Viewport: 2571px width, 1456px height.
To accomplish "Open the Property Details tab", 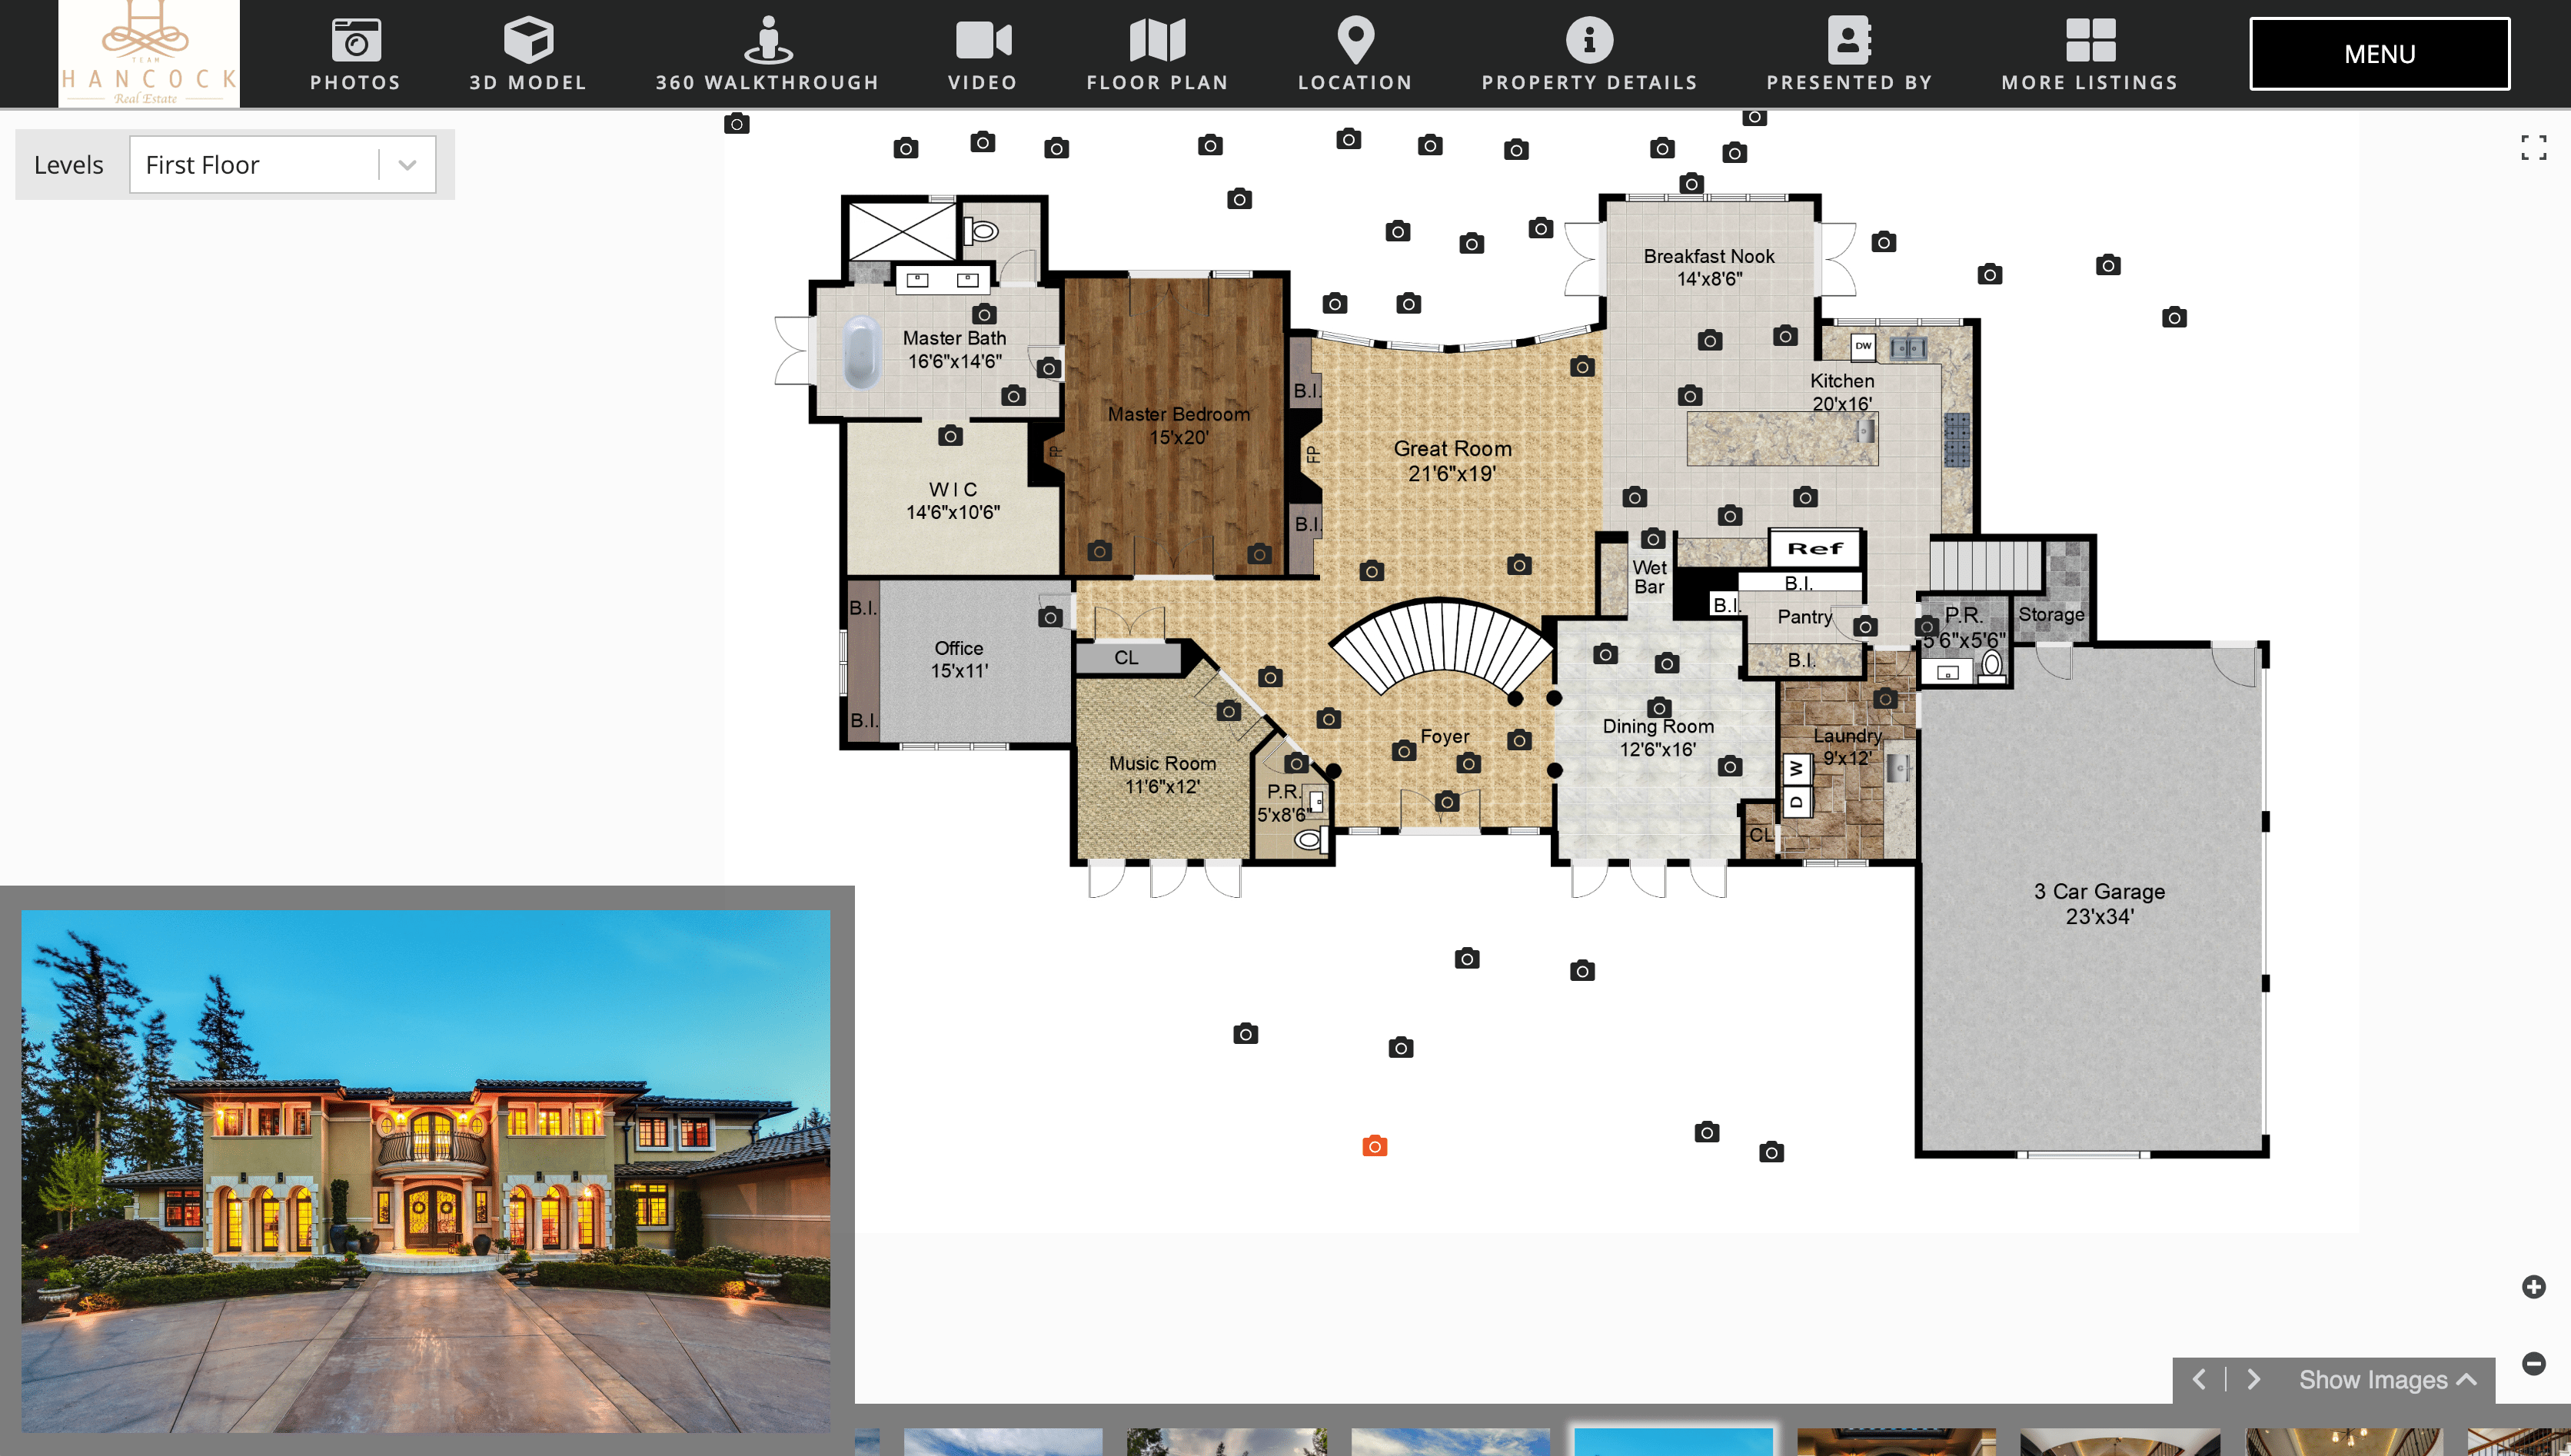I will click(x=1589, y=54).
